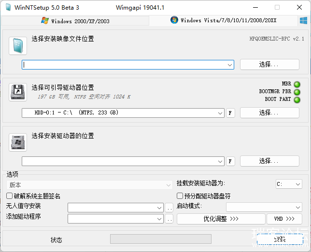
Task: Click the BOOT PART green status light
Action: click(297, 100)
